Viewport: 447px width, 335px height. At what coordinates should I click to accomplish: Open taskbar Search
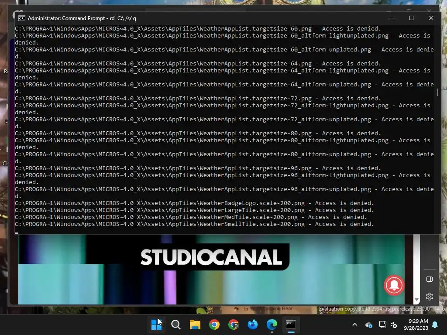click(175, 325)
